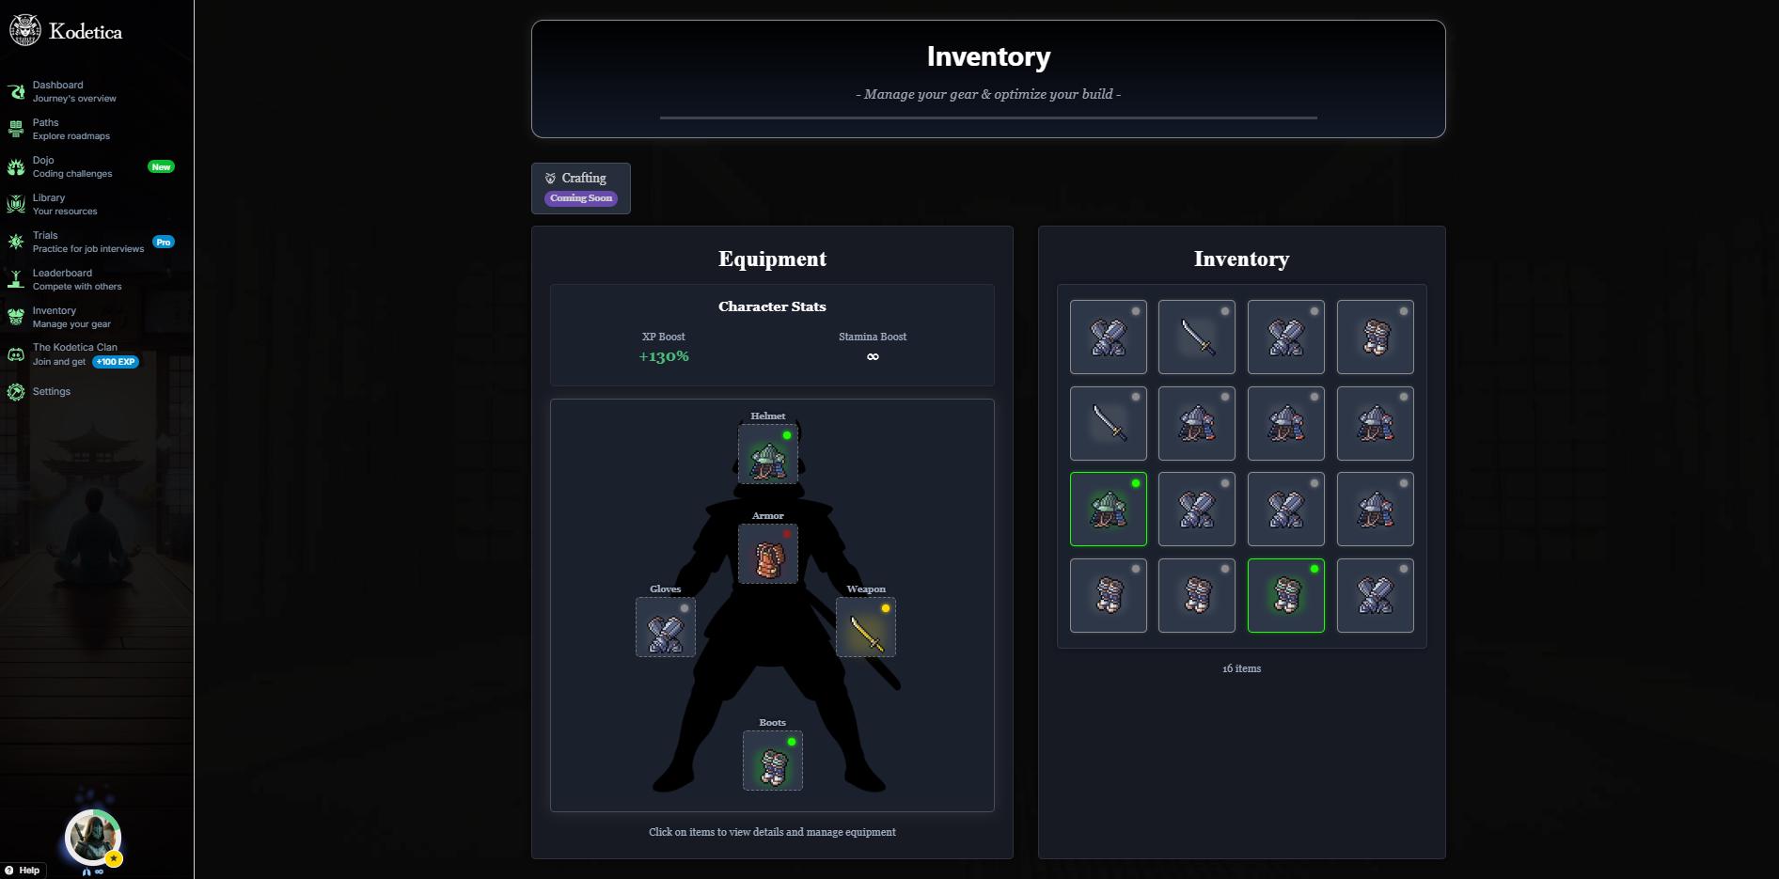
Task: Open the equipped Gloves slot
Action: coord(665,627)
